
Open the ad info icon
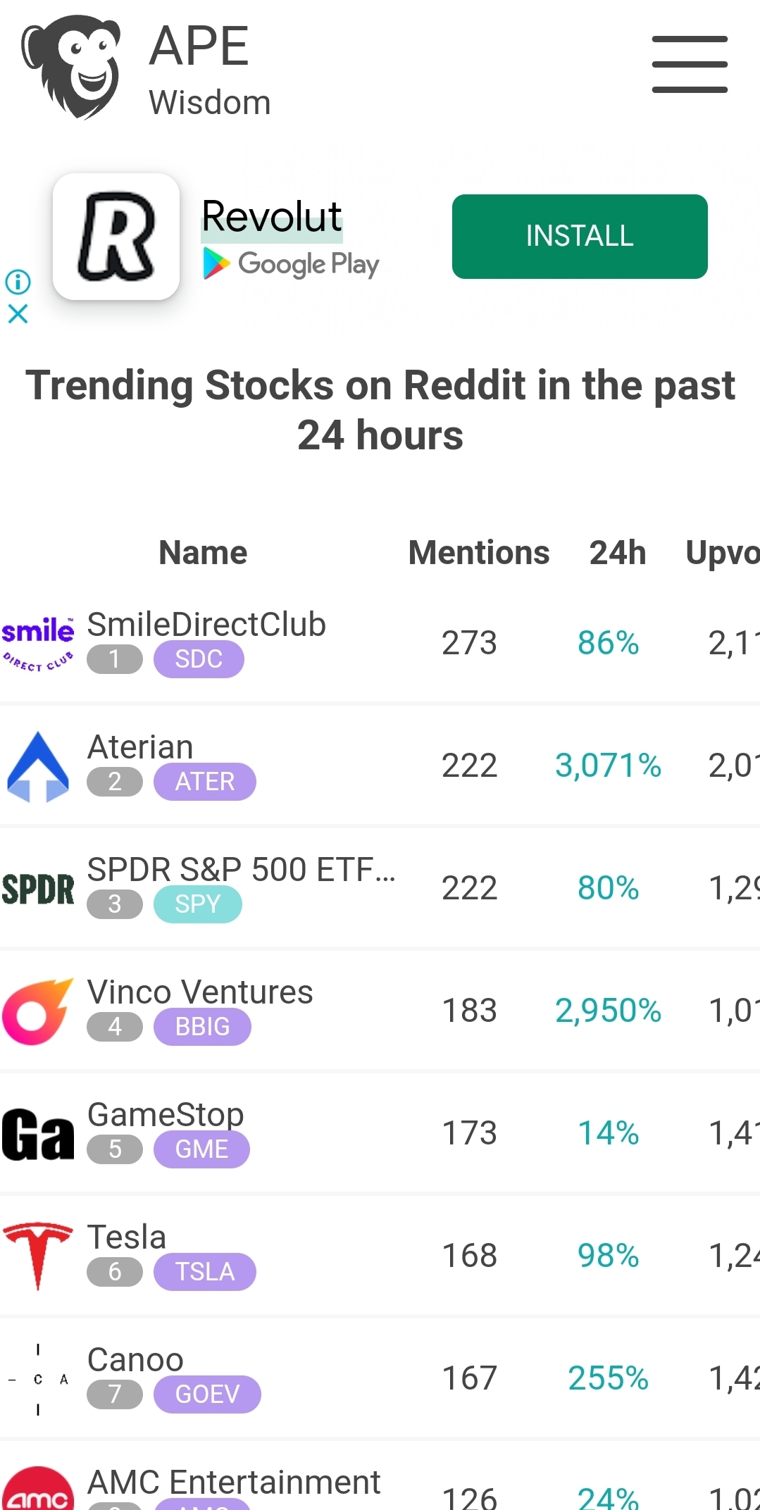tap(18, 282)
